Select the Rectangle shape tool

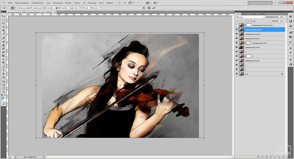click(x=3, y=77)
